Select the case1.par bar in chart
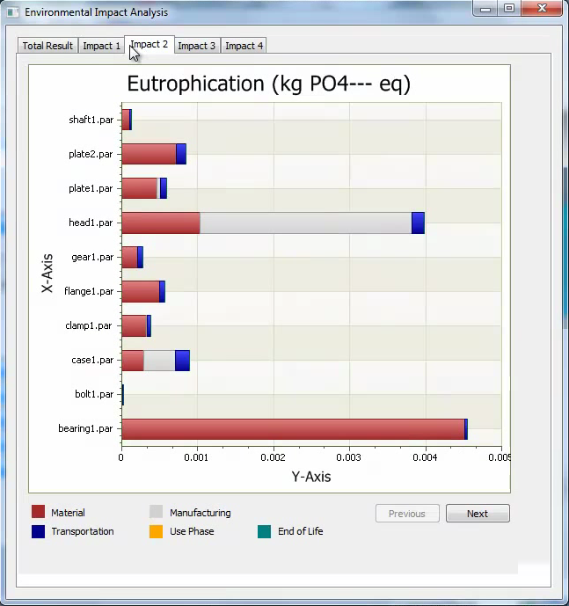 click(x=155, y=361)
